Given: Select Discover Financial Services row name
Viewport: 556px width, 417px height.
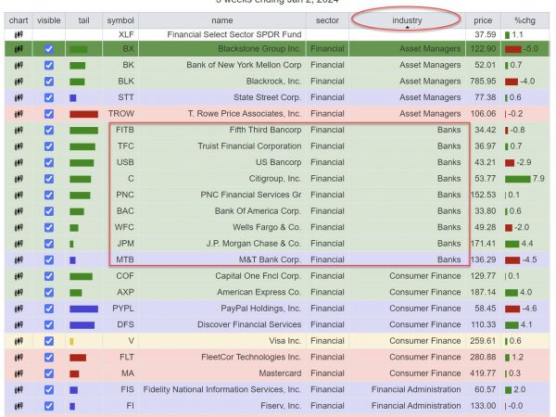Looking at the screenshot, I should coord(249,325).
